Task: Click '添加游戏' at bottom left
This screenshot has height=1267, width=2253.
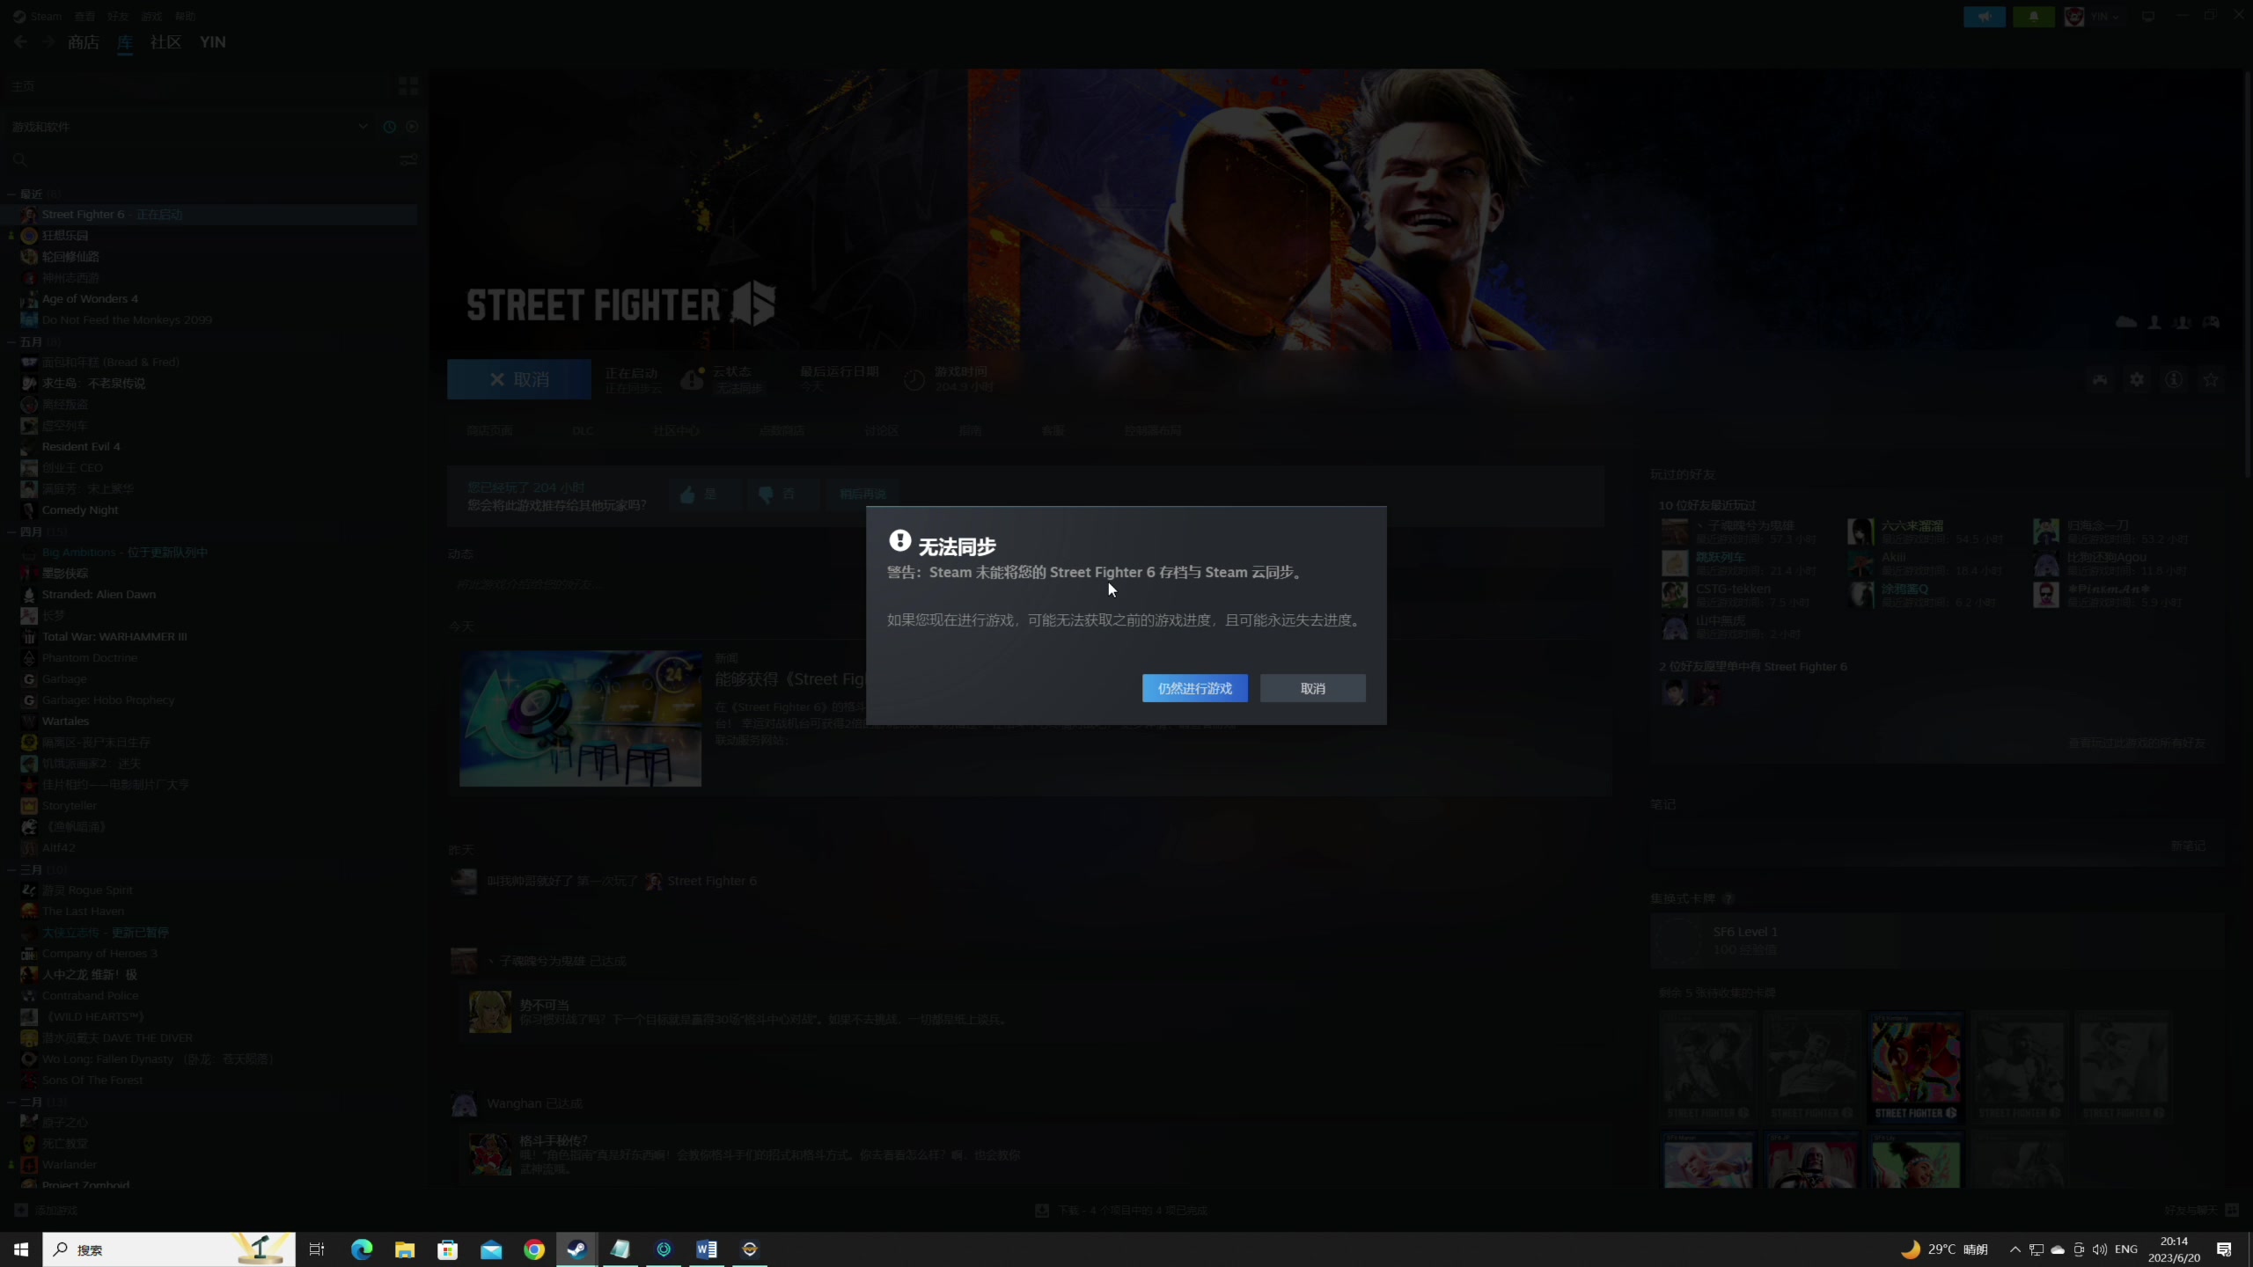Action: (47, 1211)
